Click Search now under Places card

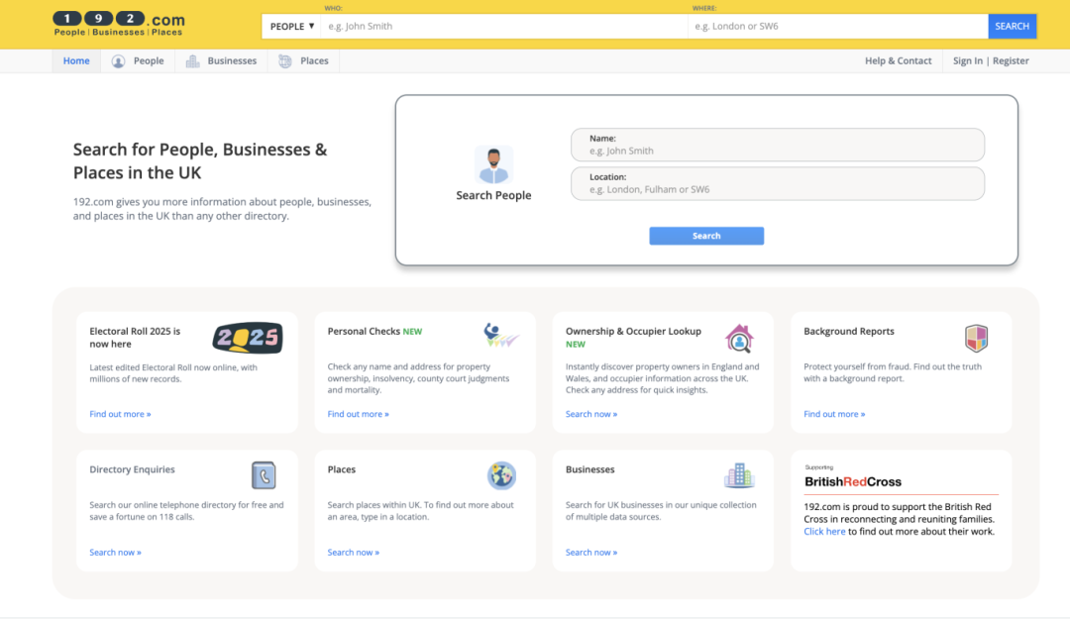(354, 553)
